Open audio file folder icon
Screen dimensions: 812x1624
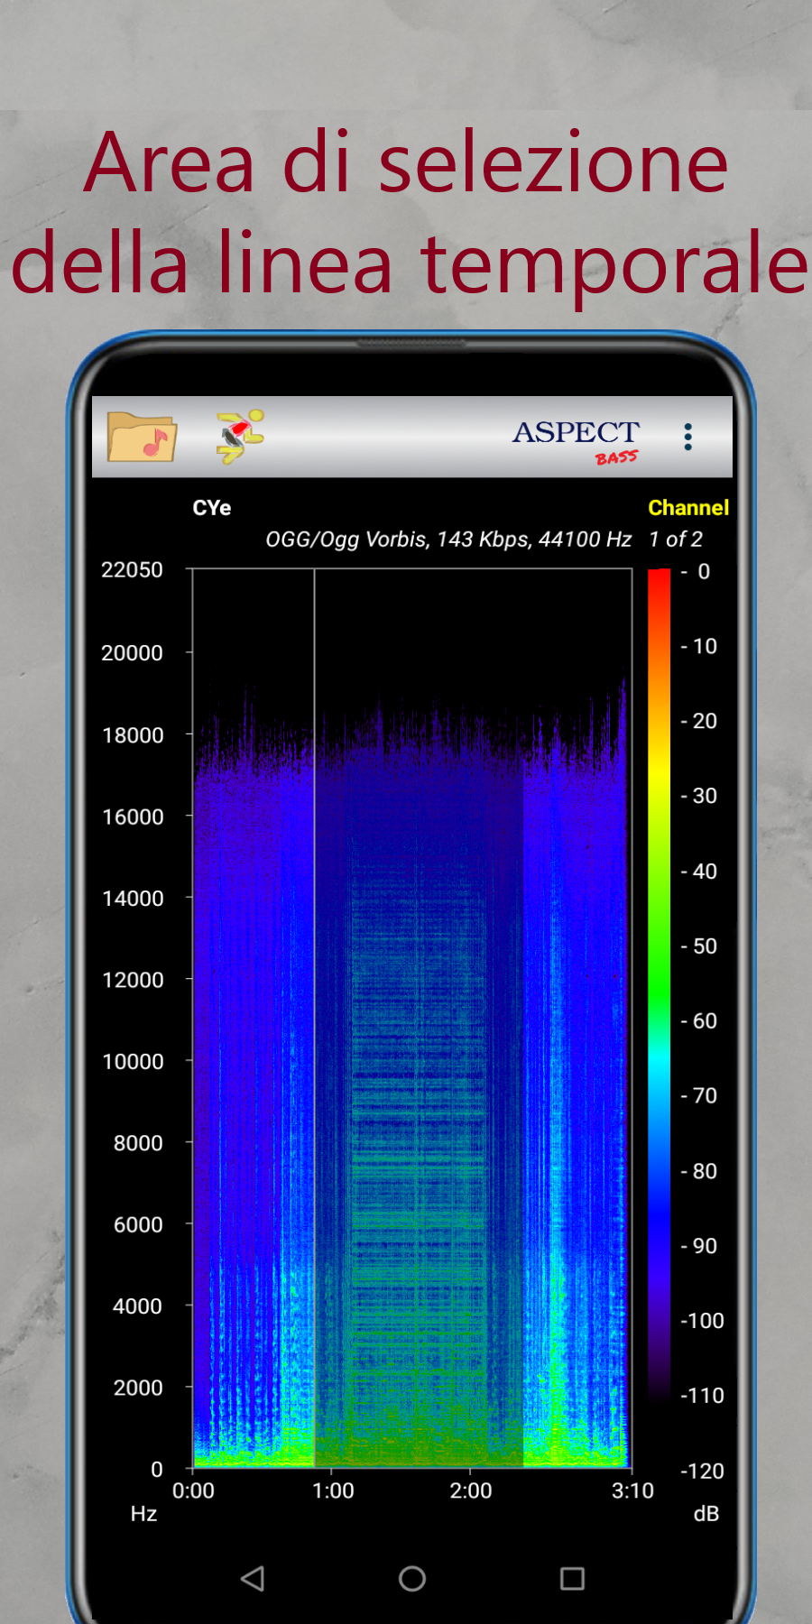tap(142, 437)
